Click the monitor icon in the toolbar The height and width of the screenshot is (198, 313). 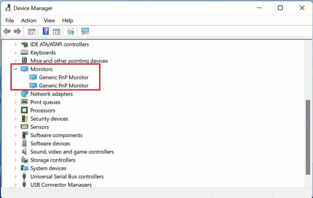(85, 31)
